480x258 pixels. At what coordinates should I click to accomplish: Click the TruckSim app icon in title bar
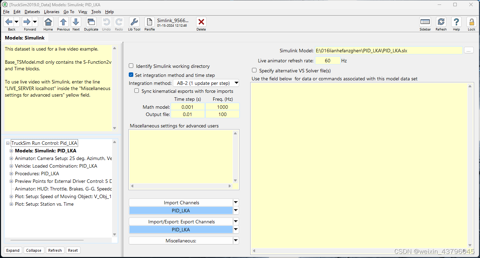coord(5,5)
